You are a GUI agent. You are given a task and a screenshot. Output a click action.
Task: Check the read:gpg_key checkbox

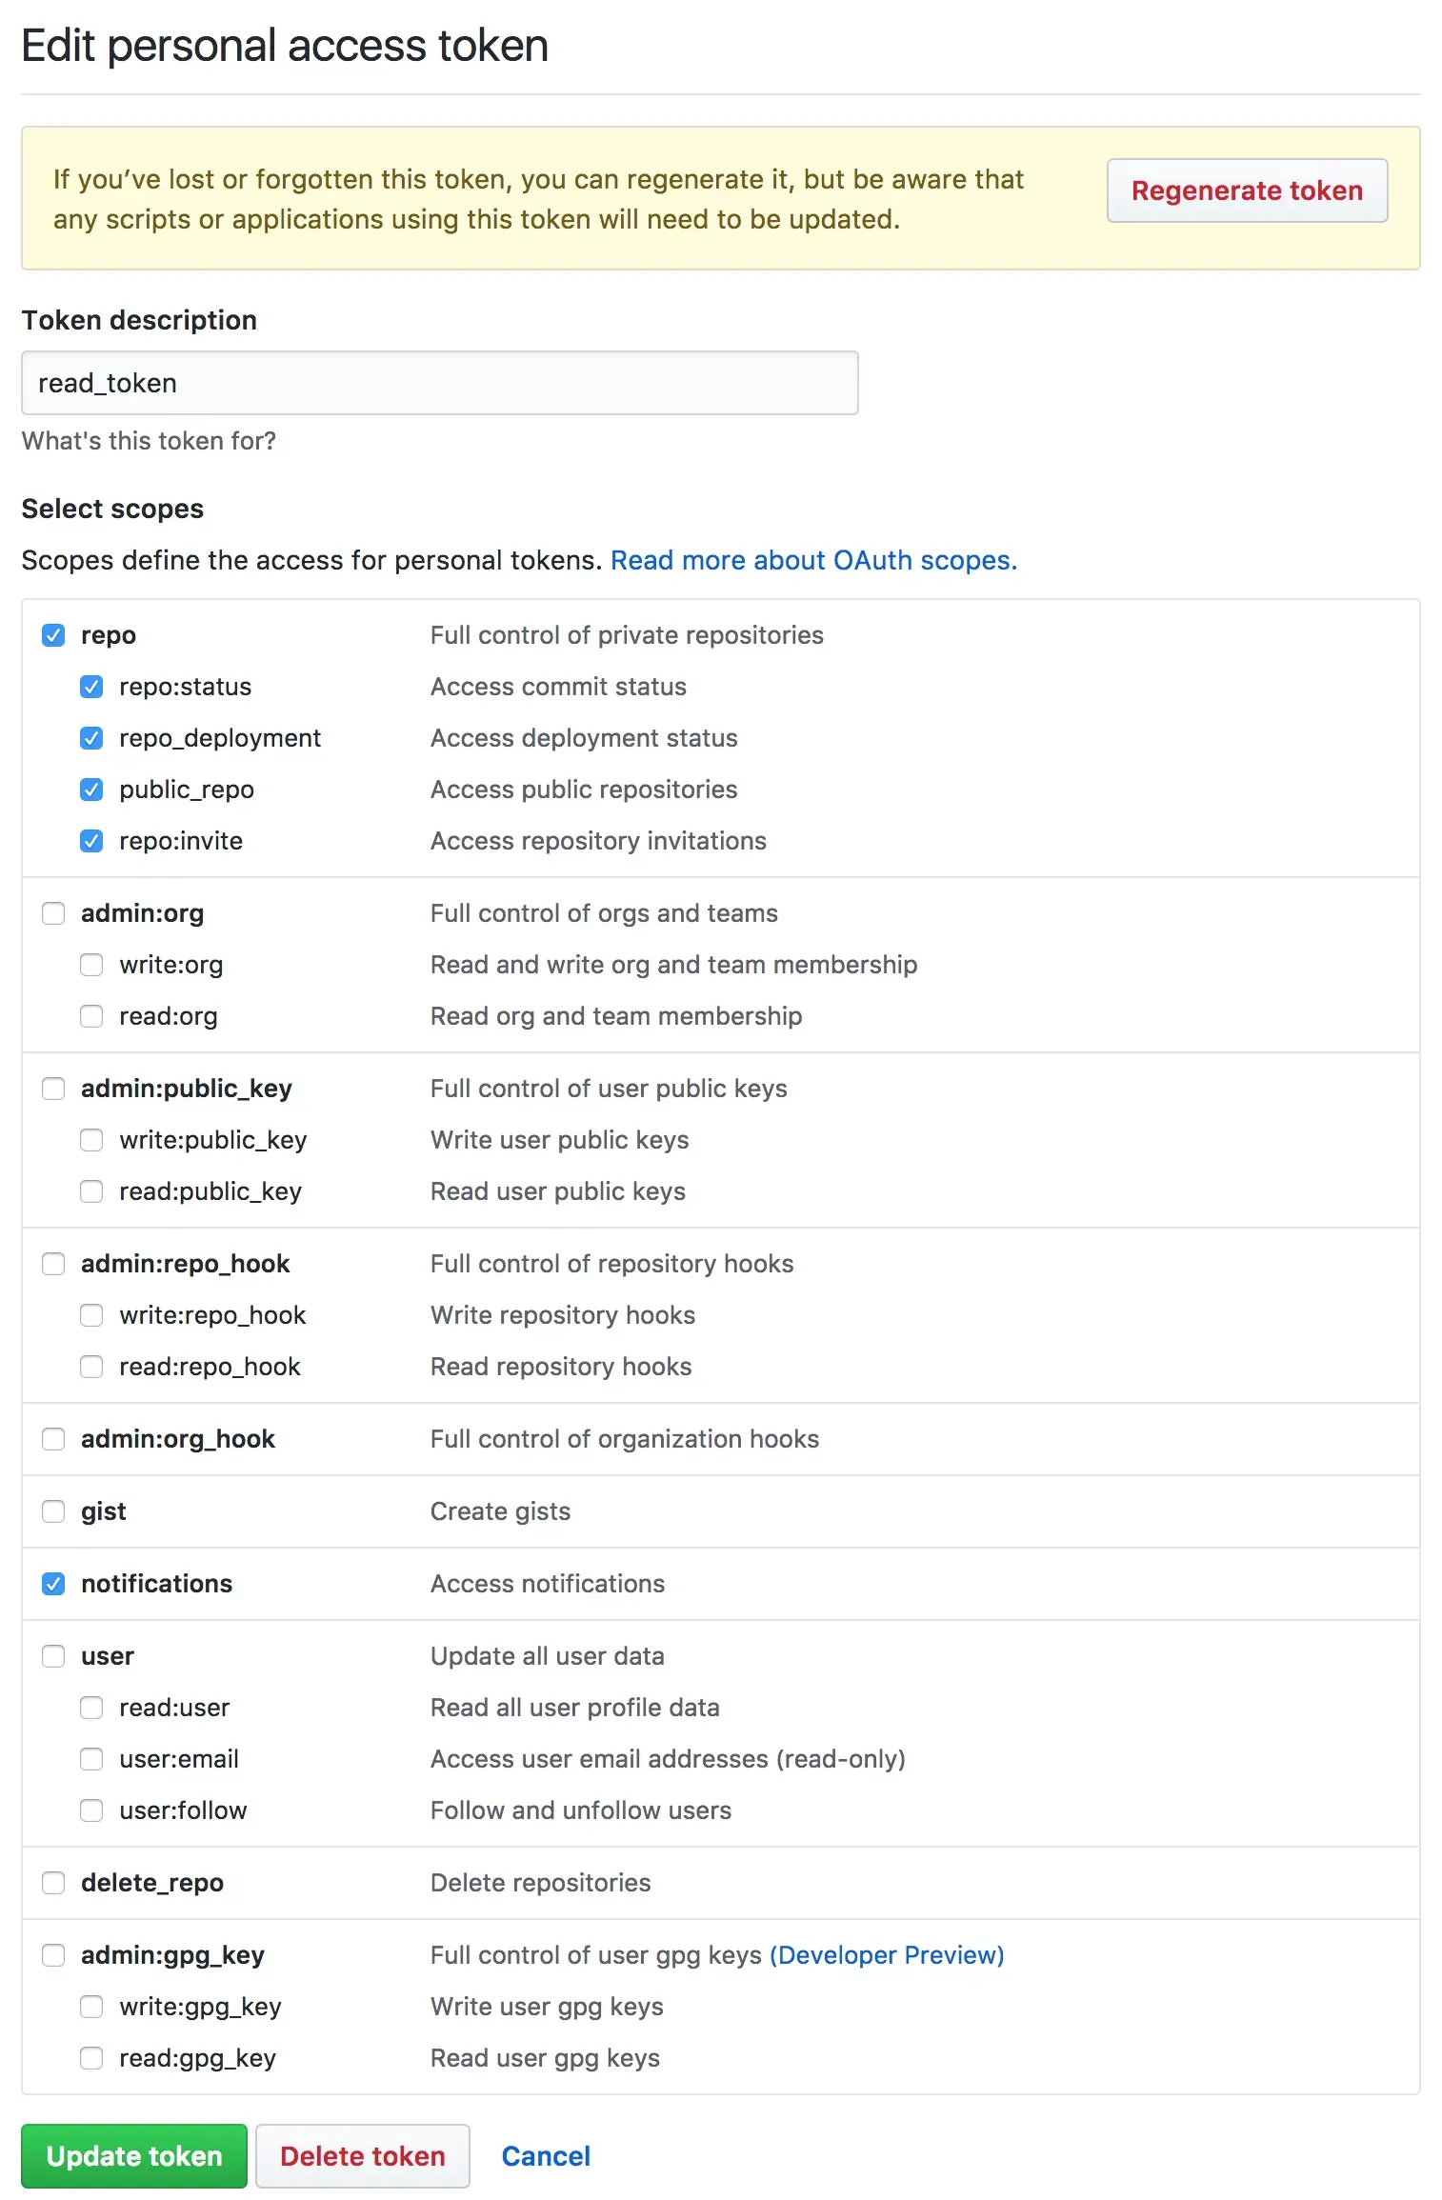(91, 2058)
